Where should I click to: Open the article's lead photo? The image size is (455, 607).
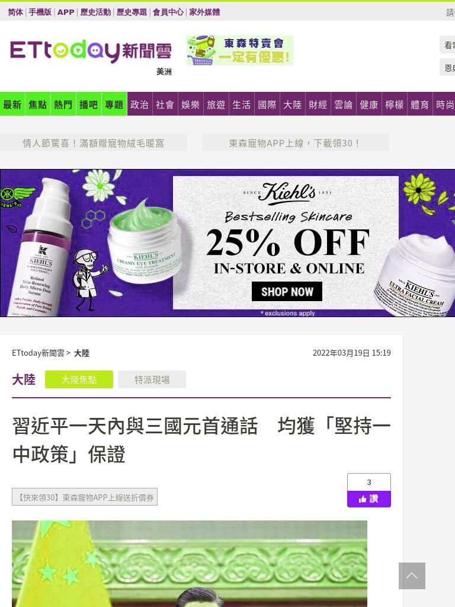(x=190, y=564)
